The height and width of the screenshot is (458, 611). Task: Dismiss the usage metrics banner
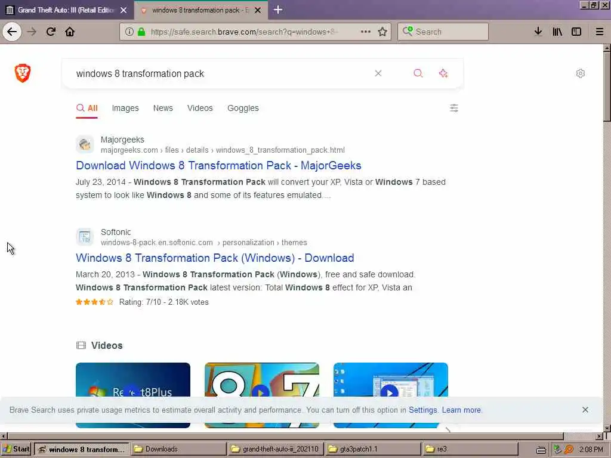click(585, 410)
